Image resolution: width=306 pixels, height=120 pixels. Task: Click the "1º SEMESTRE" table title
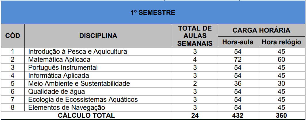[x=153, y=13]
